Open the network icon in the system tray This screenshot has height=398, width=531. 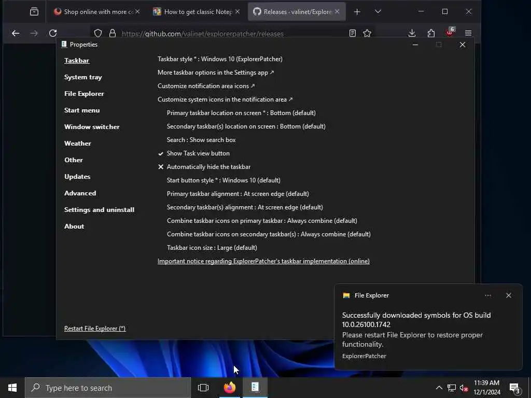click(452, 388)
